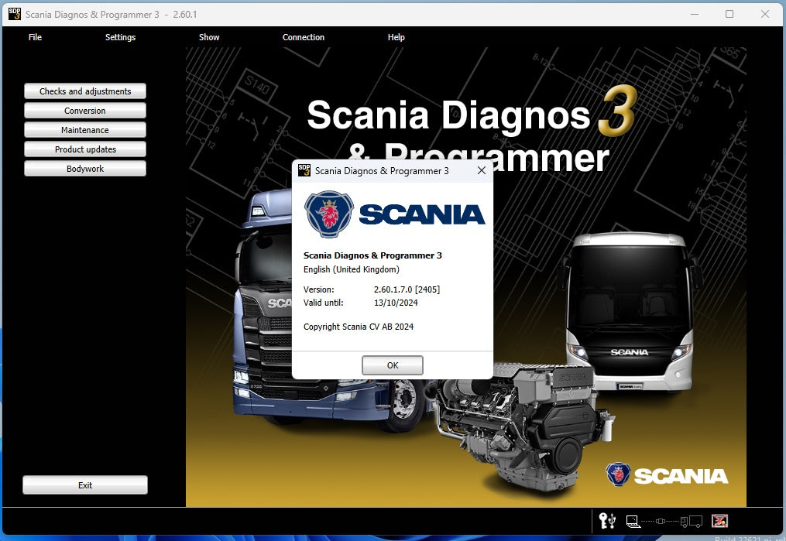Viewport: 786px width, 541px height.
Task: Click the truck vehicle connection status icon
Action: pos(692,522)
